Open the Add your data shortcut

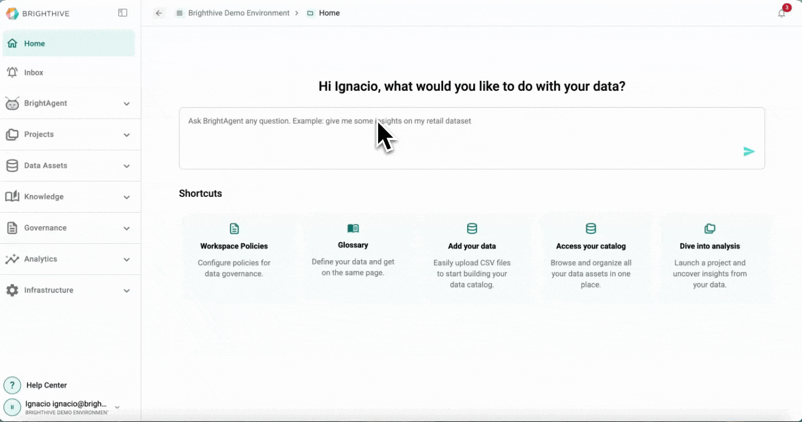[x=472, y=258]
